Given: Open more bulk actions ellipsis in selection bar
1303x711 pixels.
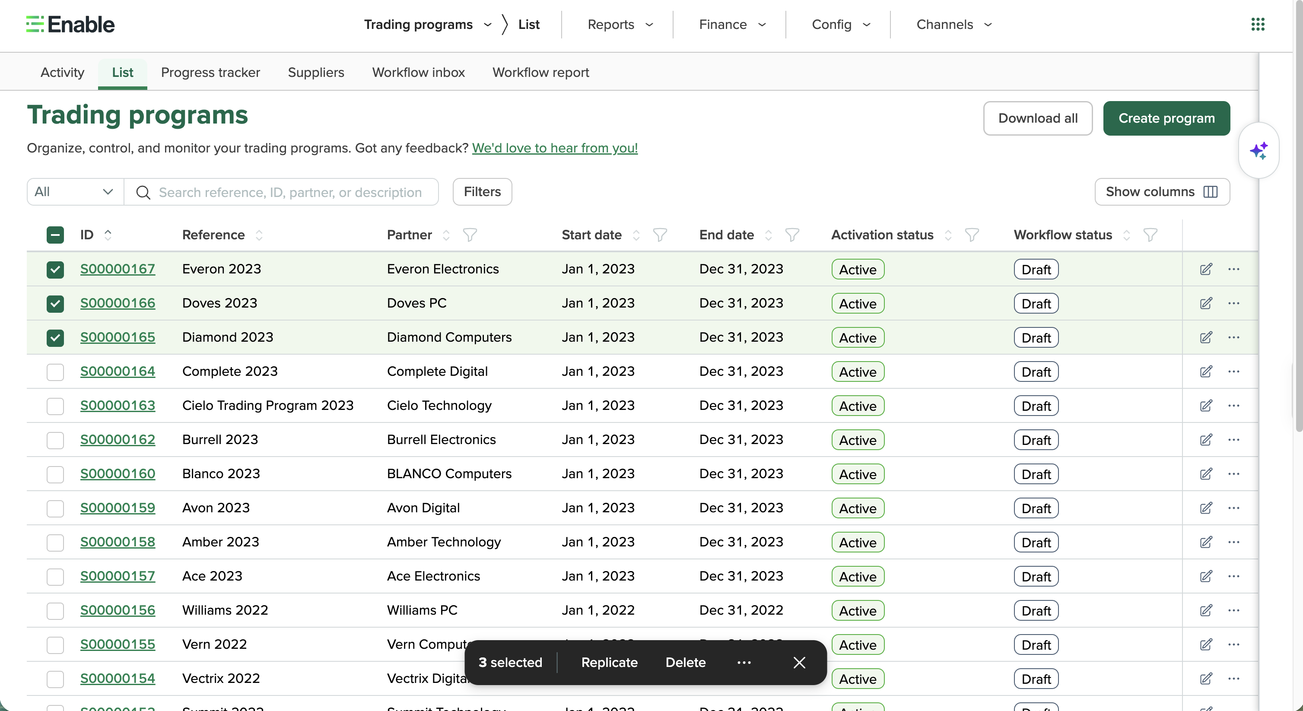Looking at the screenshot, I should coord(744,663).
